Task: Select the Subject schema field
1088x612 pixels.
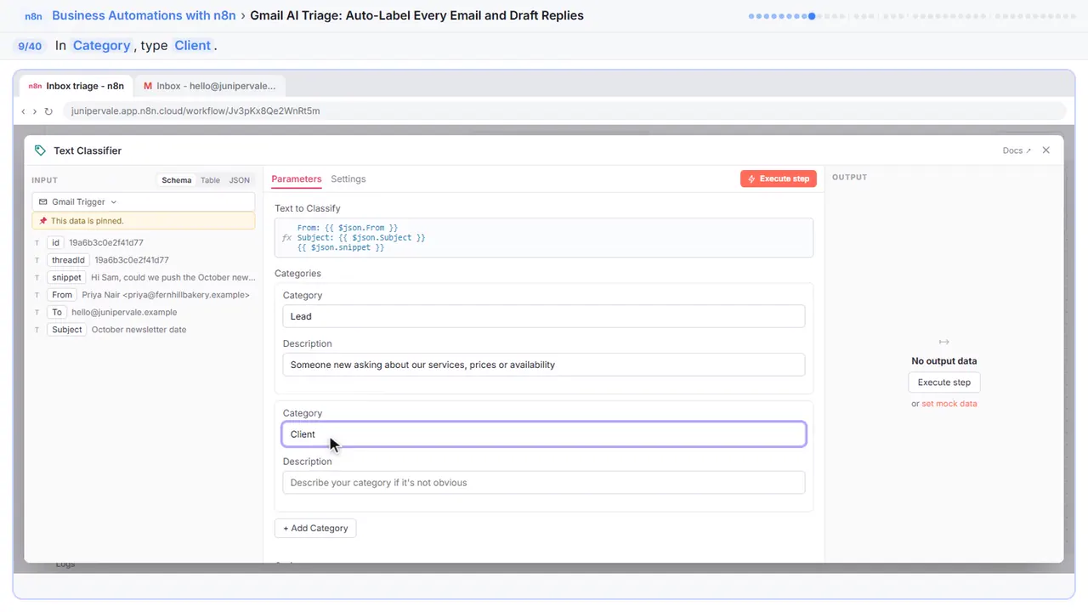Action: 67,330
